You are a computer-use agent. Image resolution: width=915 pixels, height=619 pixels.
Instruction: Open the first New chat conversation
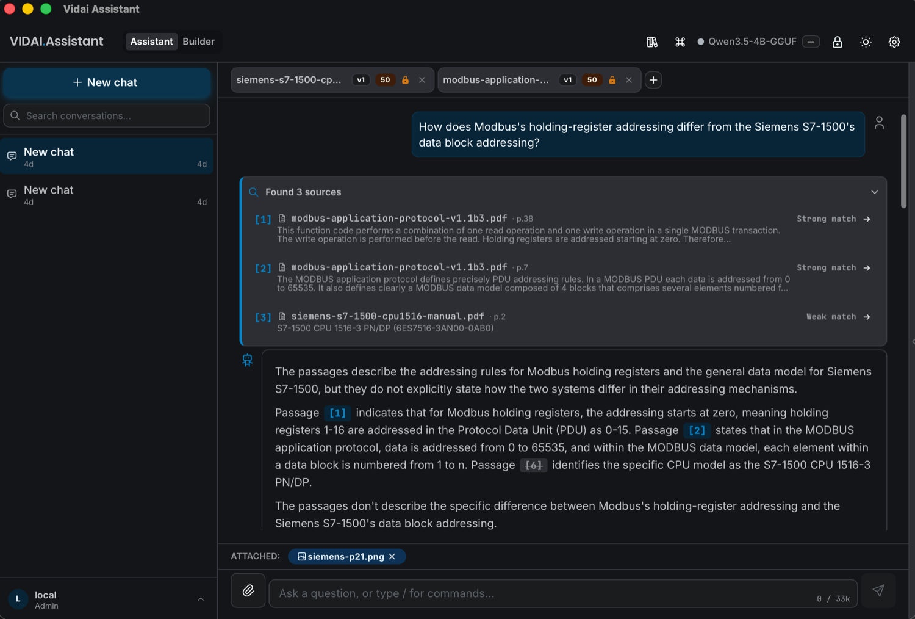[x=107, y=156]
